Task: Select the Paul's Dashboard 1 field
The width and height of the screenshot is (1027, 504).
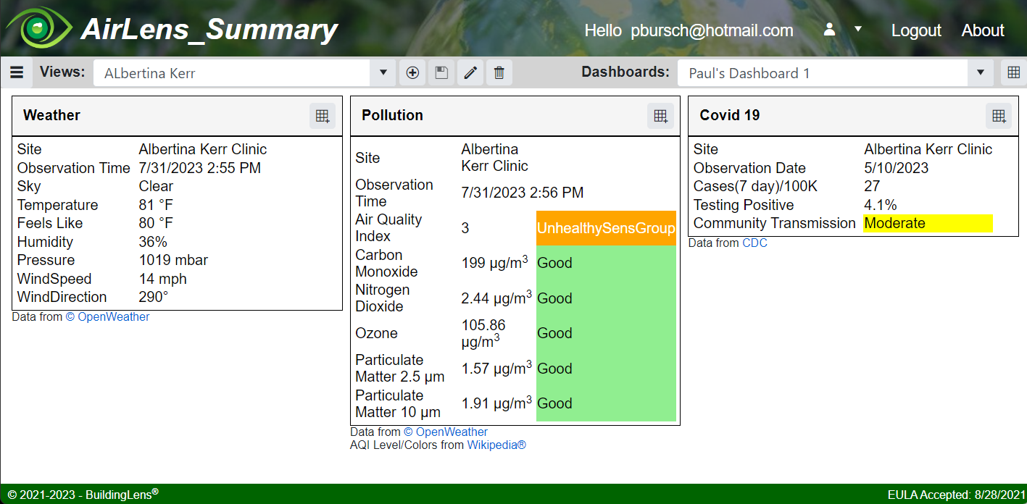Action: pos(823,72)
